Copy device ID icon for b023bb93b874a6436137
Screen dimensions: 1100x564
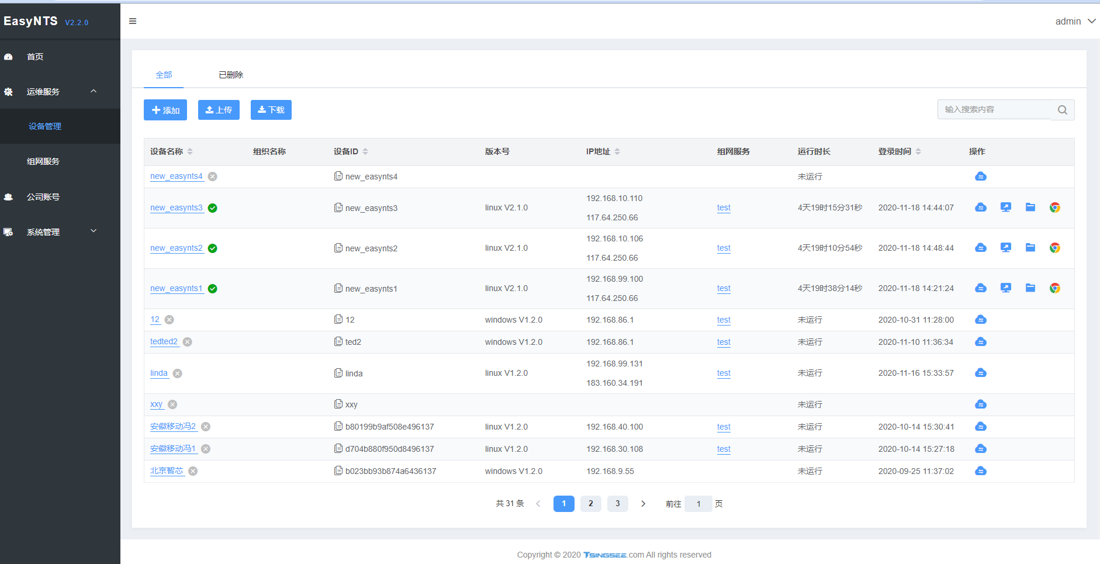(x=338, y=470)
